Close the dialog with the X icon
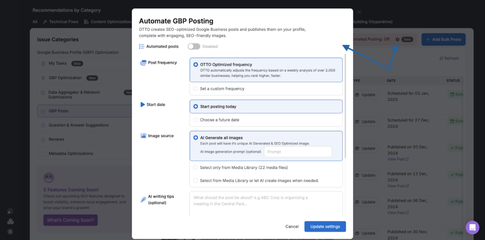The width and height of the screenshot is (485, 240). [x=359, y=12]
